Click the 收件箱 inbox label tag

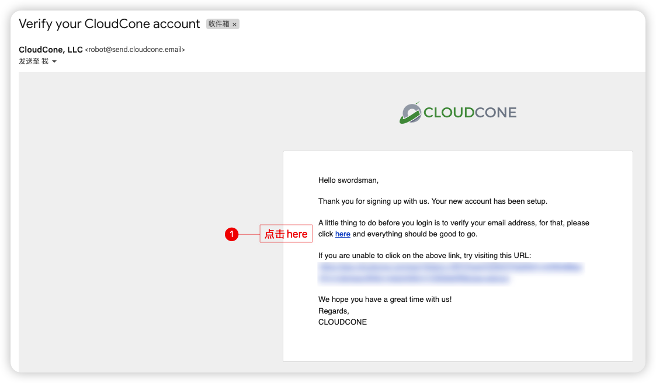(219, 25)
